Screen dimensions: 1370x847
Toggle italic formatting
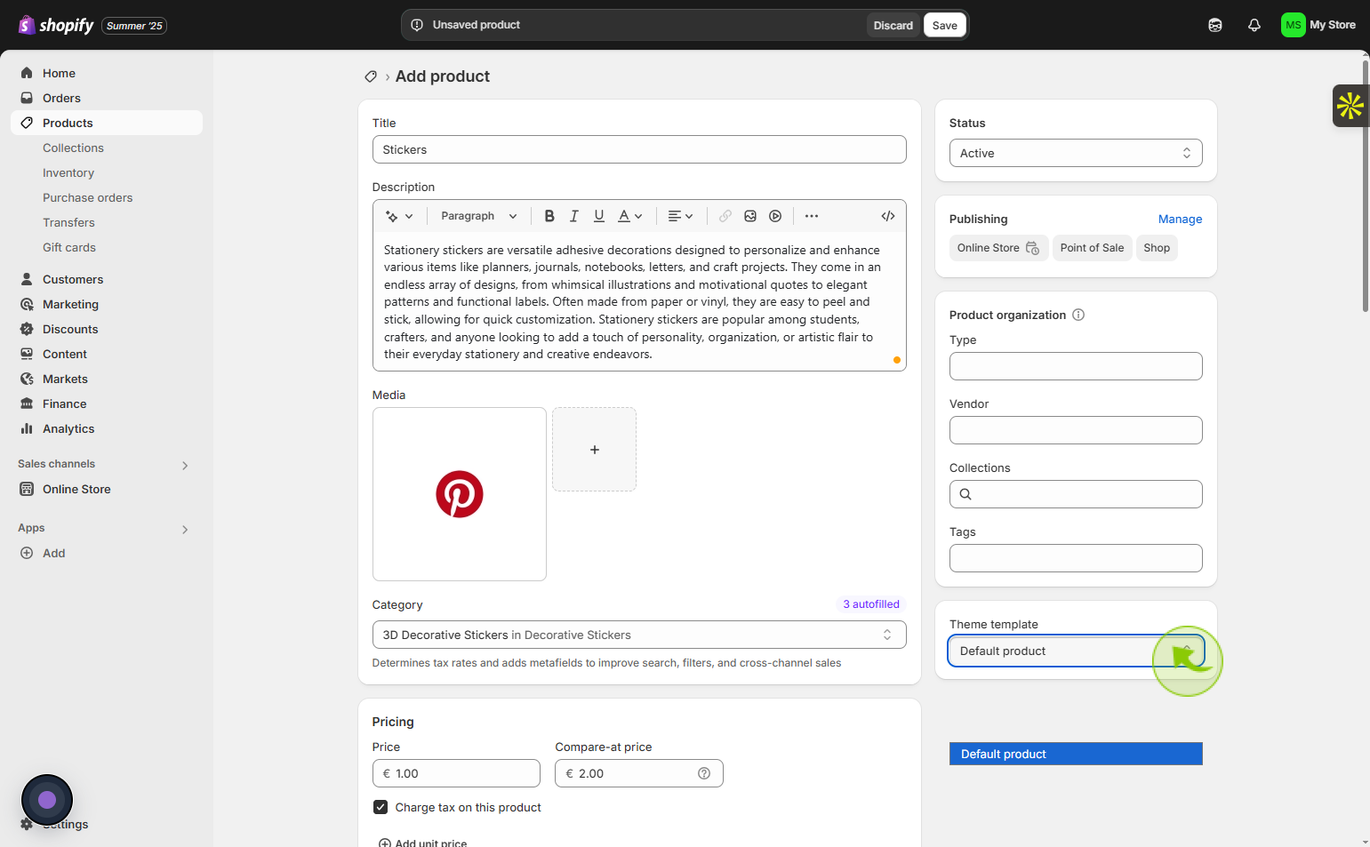[574, 216]
